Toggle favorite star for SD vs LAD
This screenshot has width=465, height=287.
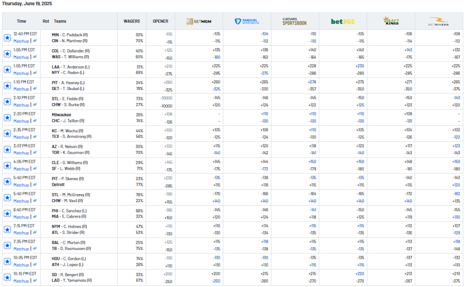7,278
